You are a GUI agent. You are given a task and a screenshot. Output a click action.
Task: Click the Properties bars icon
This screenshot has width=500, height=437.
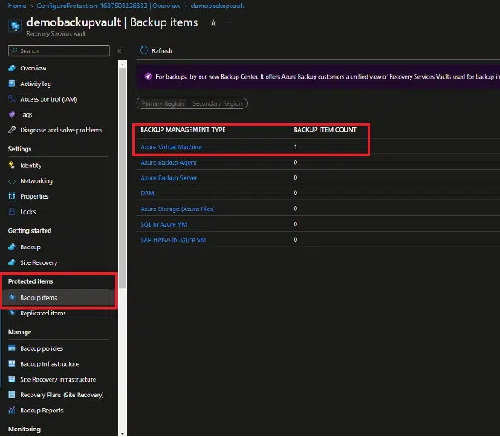point(12,196)
